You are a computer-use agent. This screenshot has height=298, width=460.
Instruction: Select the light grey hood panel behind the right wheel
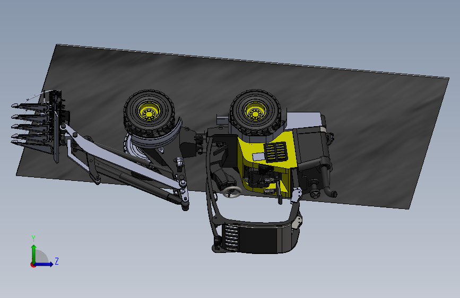click(303, 120)
